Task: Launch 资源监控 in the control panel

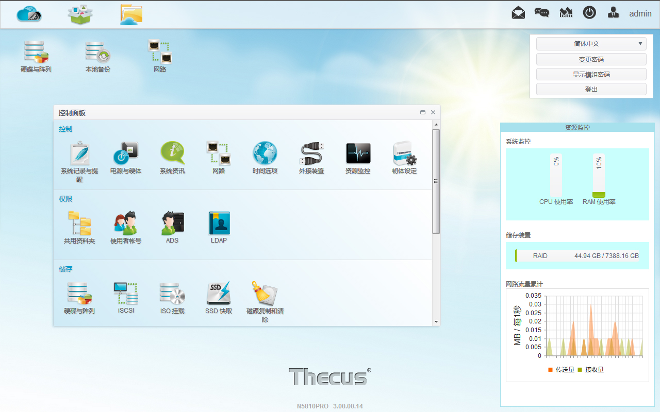Action: click(358, 154)
